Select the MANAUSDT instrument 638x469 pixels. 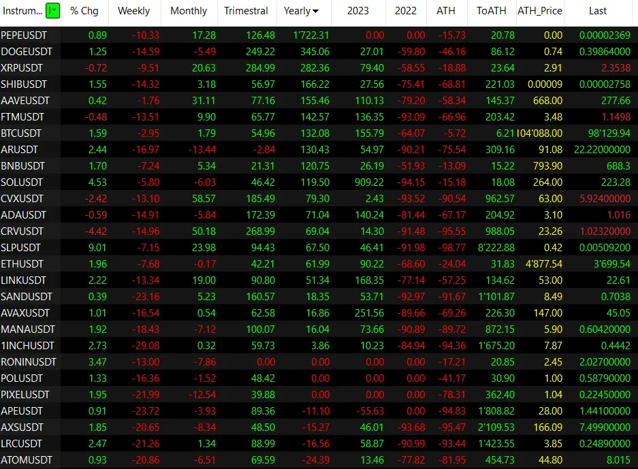(28, 329)
